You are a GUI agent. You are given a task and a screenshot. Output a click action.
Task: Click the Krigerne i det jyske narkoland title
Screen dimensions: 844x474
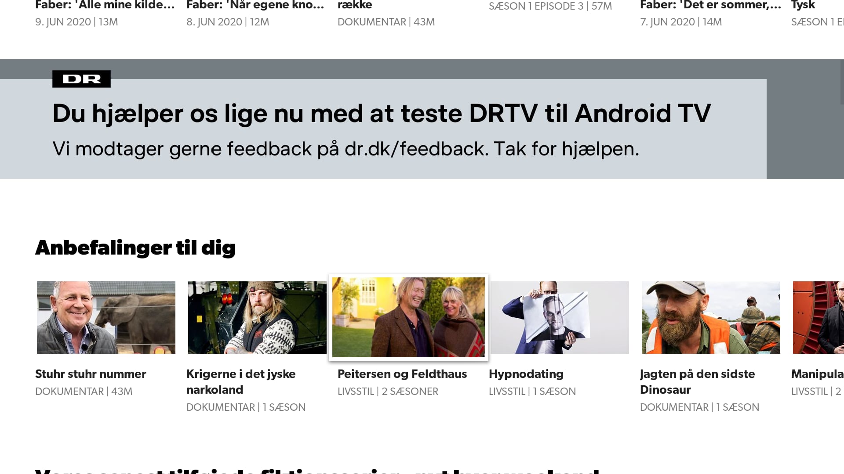pos(241,382)
